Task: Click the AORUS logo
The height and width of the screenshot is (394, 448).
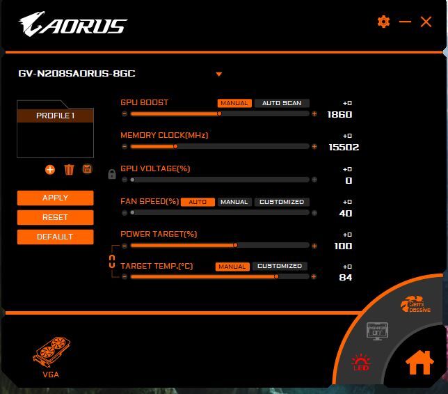Action: click(73, 24)
